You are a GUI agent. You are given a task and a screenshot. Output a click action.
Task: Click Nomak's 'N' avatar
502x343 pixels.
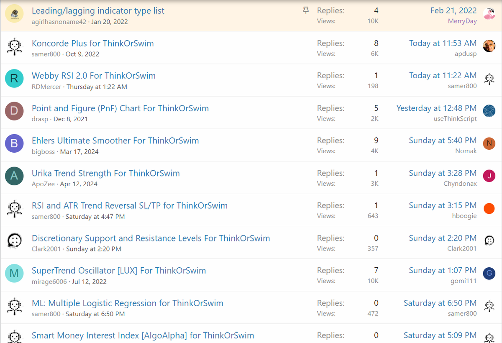tap(489, 143)
